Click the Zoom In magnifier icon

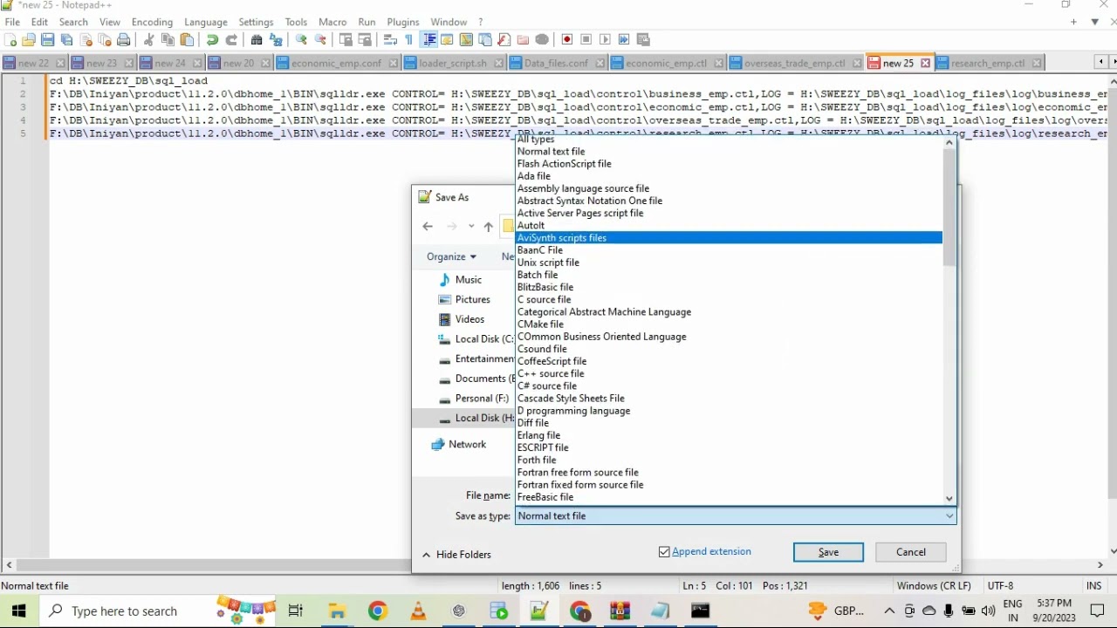pyautogui.click(x=301, y=39)
